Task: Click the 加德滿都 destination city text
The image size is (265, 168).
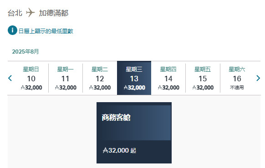Action: [54, 13]
